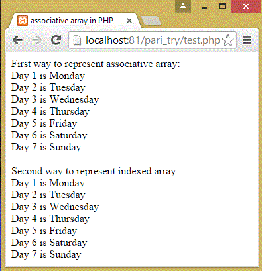This screenshot has height=271, width=262.
Task: Close the browser window
Action: pyautogui.click(x=246, y=6)
